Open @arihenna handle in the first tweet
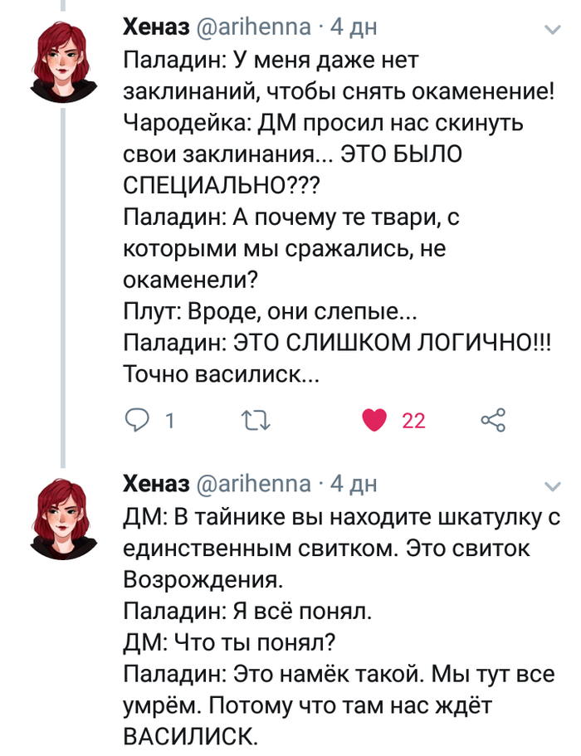The height and width of the screenshot is (756, 581). point(254,27)
